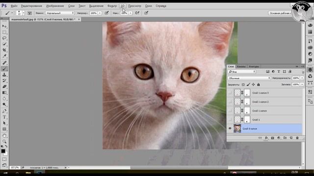Image resolution: width=314 pixels, height=176 pixels.
Task: Link layers icon in Layers panel
Action: [260, 138]
